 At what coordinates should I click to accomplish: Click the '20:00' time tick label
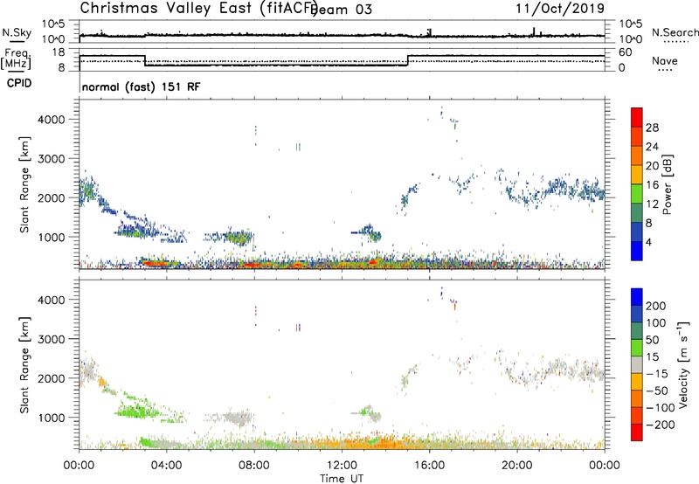(x=517, y=466)
